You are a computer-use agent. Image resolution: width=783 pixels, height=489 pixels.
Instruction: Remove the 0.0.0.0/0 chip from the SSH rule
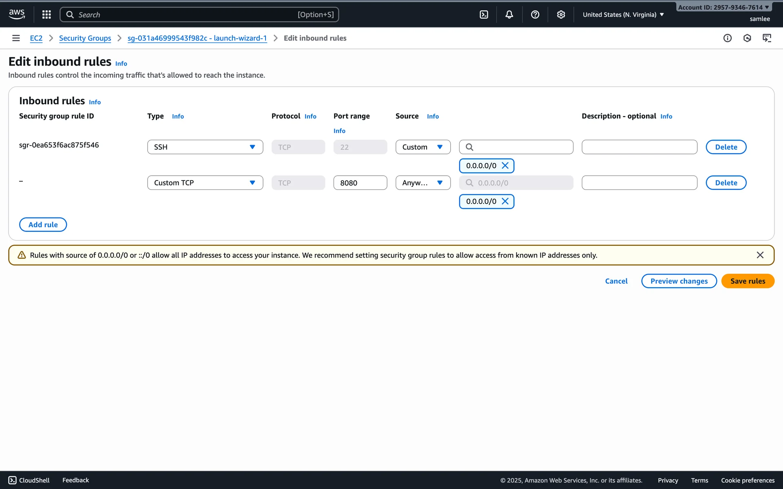coord(505,165)
